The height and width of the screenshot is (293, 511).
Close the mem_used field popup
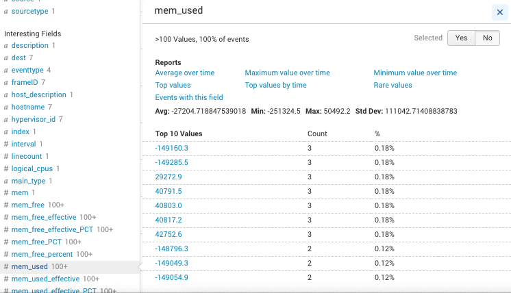pyautogui.click(x=499, y=12)
